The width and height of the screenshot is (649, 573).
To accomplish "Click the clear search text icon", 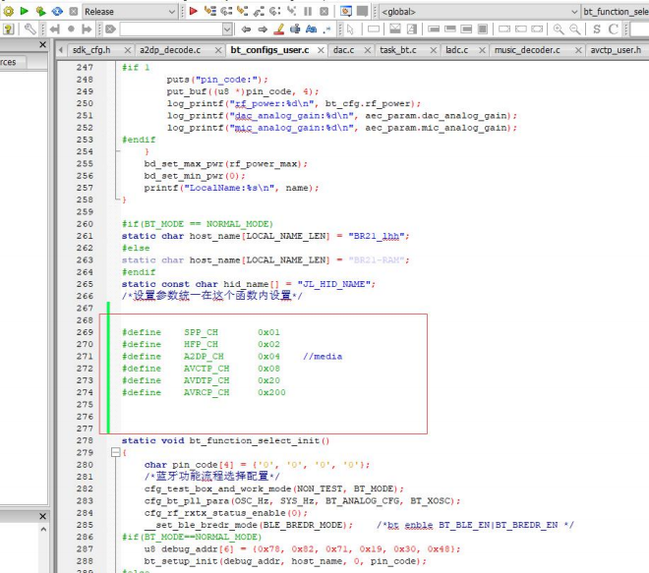I will coord(110,29).
